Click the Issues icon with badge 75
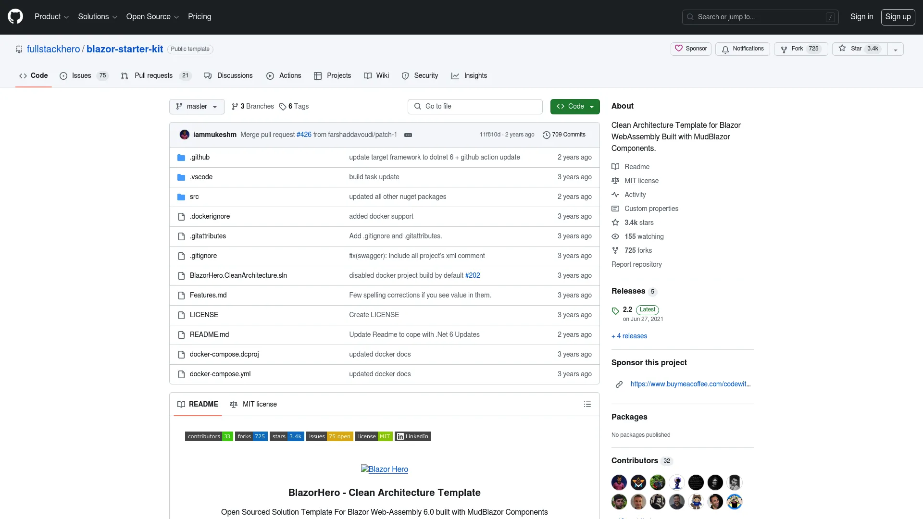Screen dimensions: 923x519 point(83,75)
